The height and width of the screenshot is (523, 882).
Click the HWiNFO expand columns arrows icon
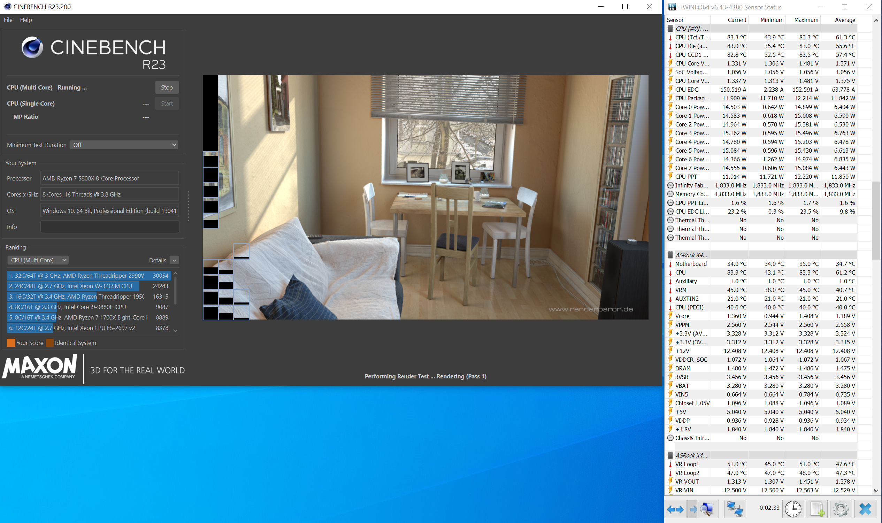tap(675, 509)
